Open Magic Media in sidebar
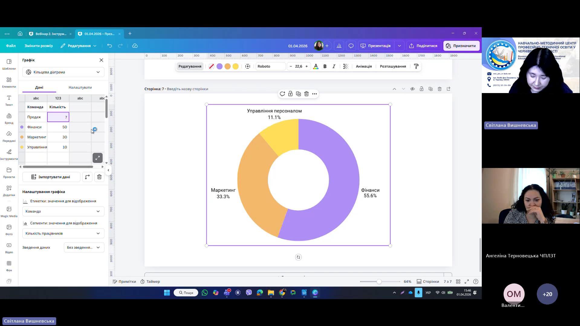The height and width of the screenshot is (326, 580). click(x=9, y=211)
